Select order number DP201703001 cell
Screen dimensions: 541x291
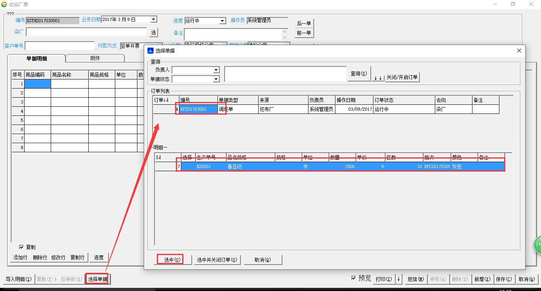[198, 109]
